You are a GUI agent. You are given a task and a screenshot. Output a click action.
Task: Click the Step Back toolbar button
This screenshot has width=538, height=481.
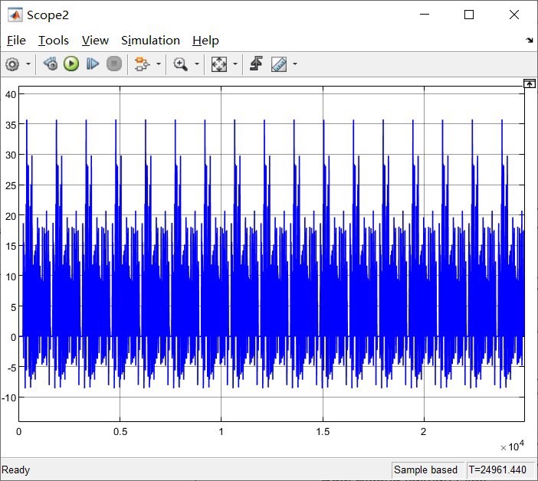tap(51, 64)
